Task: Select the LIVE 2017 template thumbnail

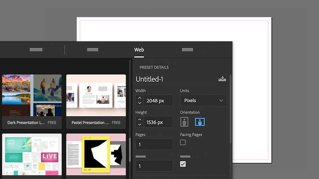Action: 32,155
